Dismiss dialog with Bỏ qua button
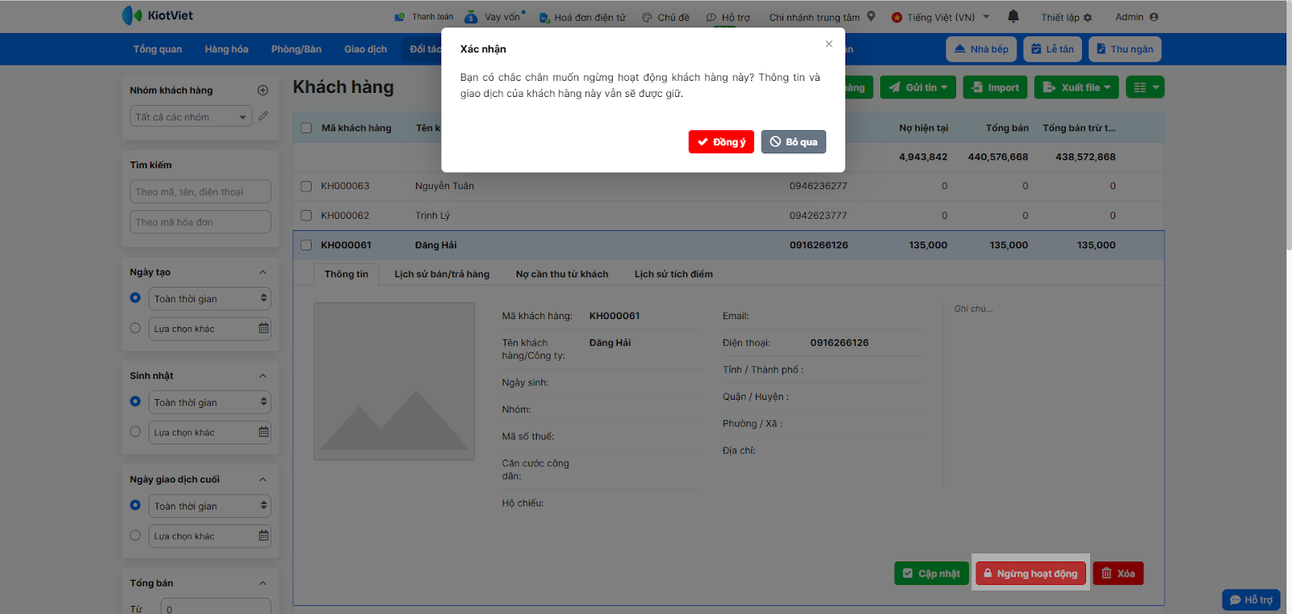The width and height of the screenshot is (1292, 614). coord(793,141)
